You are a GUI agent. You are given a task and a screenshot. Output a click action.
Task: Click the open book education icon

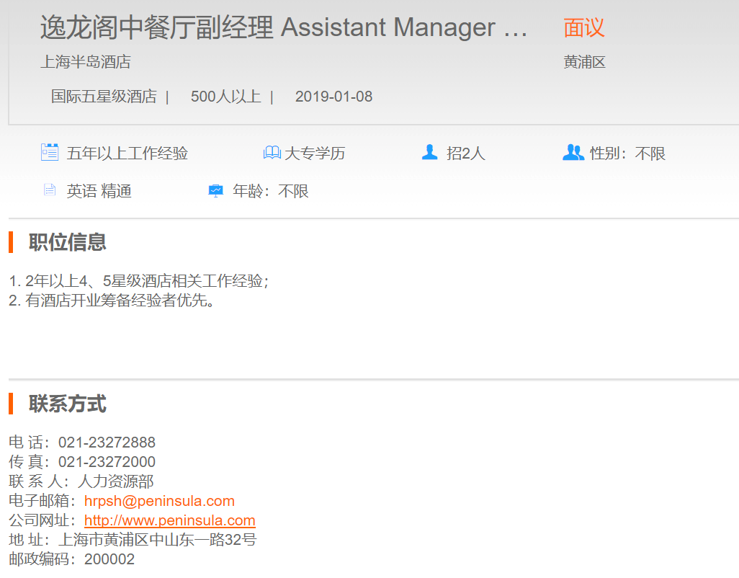coord(272,153)
